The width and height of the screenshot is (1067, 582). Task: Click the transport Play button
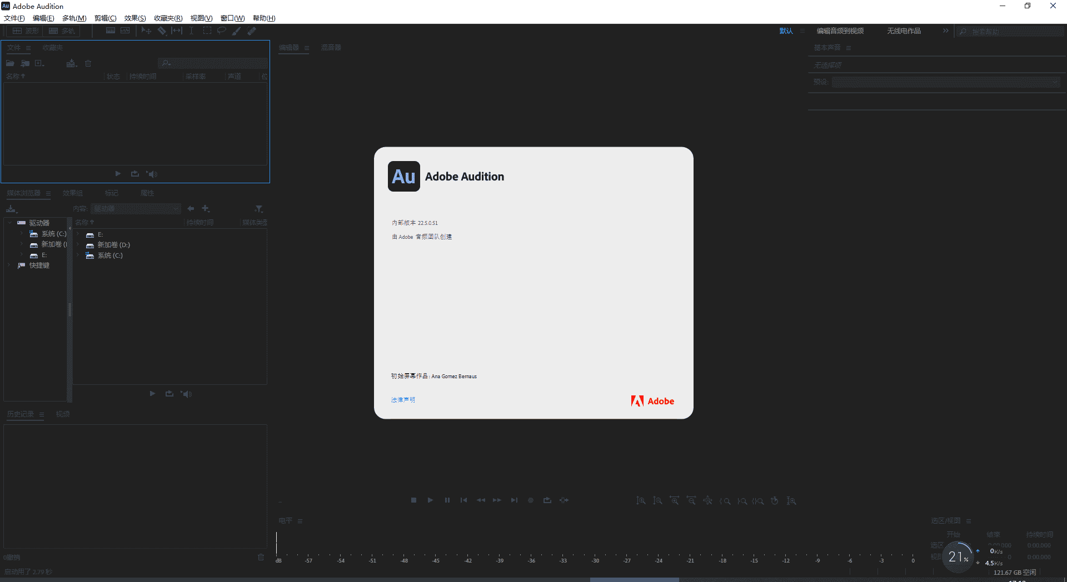coord(430,500)
